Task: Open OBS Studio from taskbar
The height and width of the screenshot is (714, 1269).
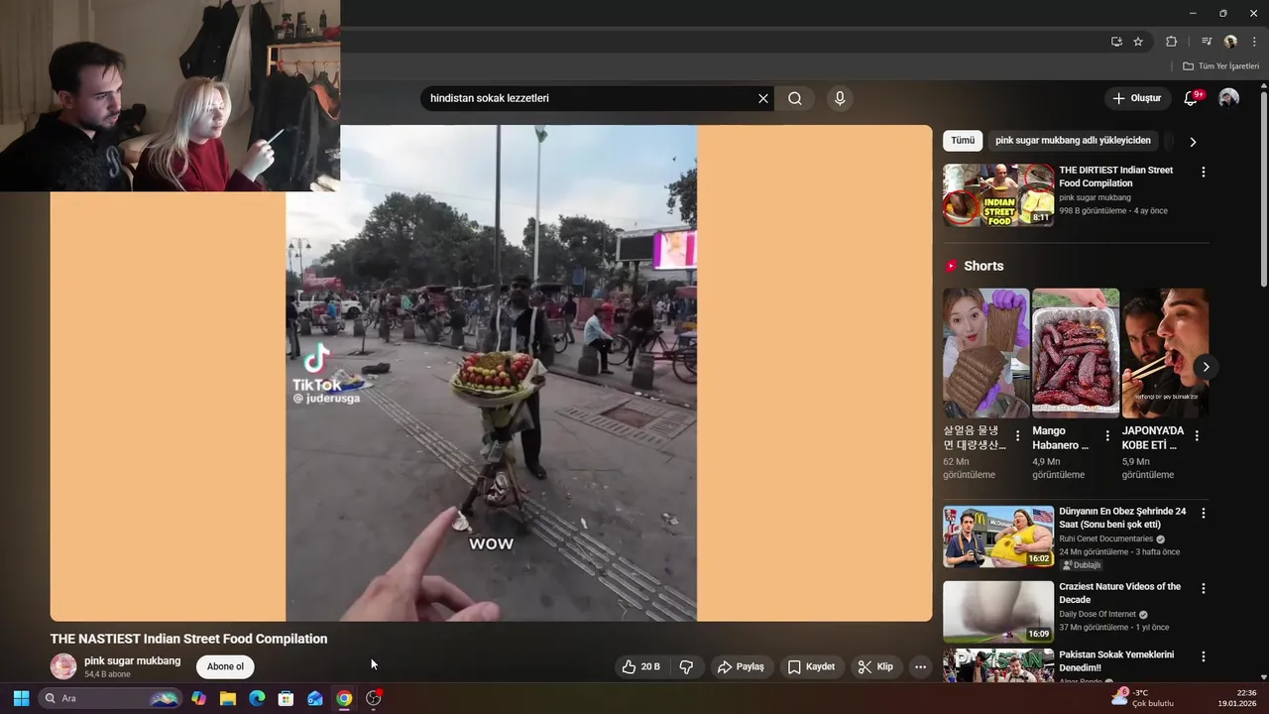Action: coord(374,698)
